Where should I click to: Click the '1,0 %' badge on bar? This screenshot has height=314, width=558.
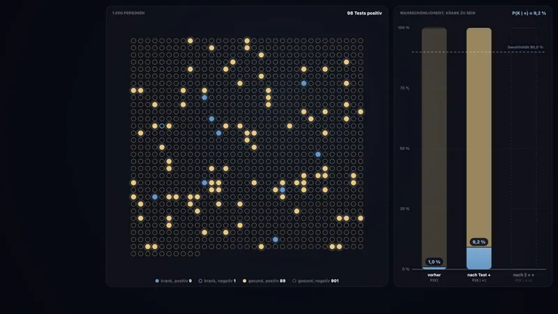434,262
